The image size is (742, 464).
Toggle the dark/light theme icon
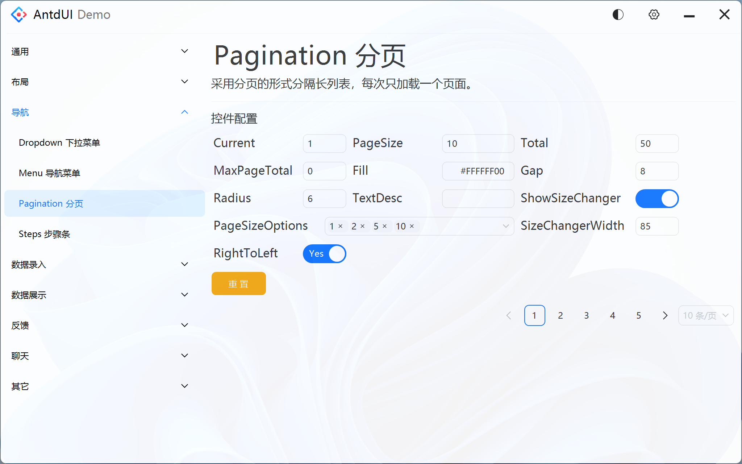[618, 14]
